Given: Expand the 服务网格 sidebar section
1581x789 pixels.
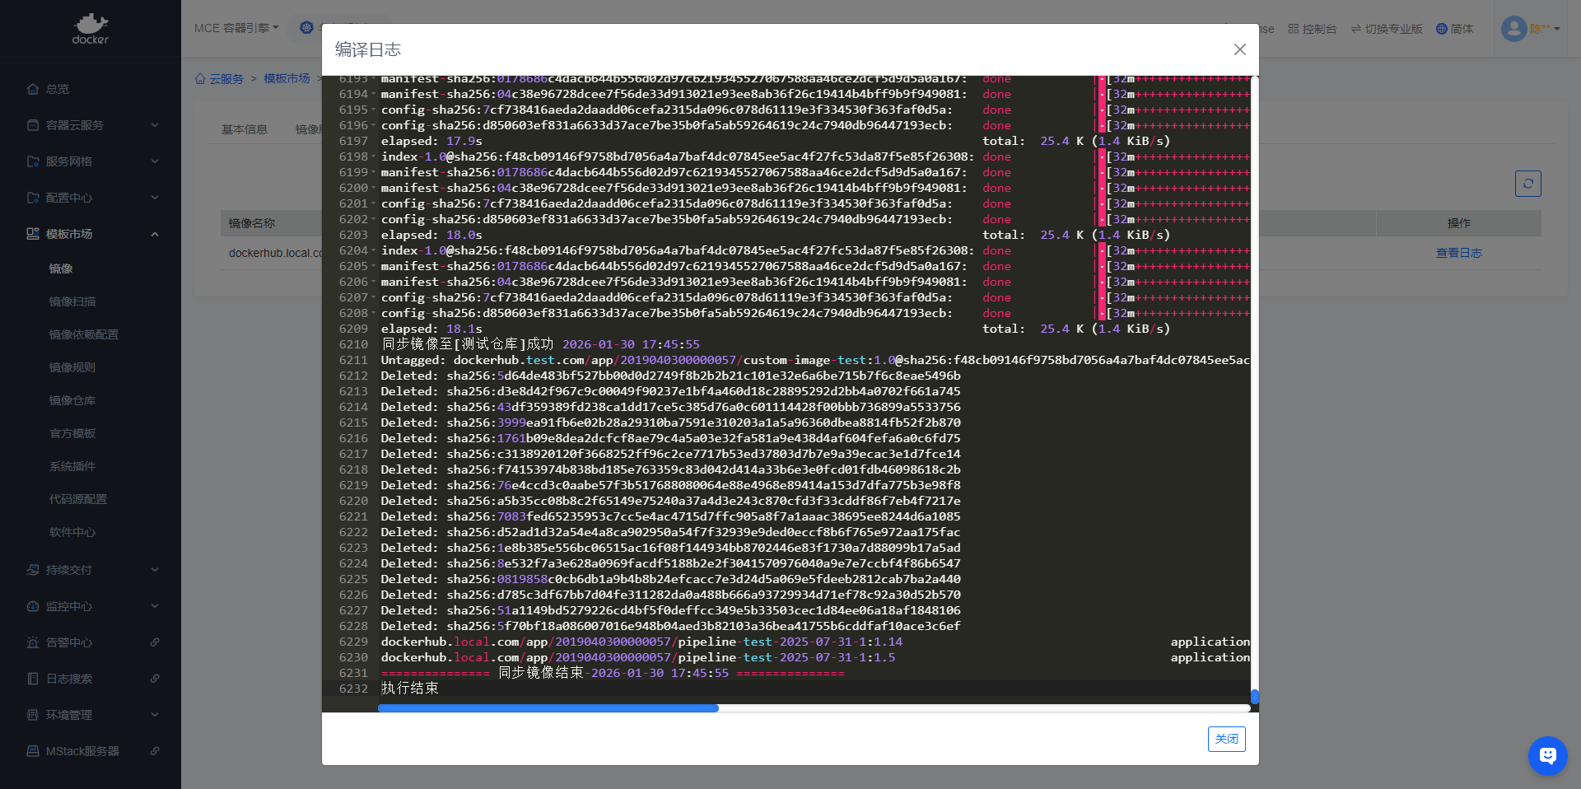Looking at the screenshot, I should click(x=155, y=161).
